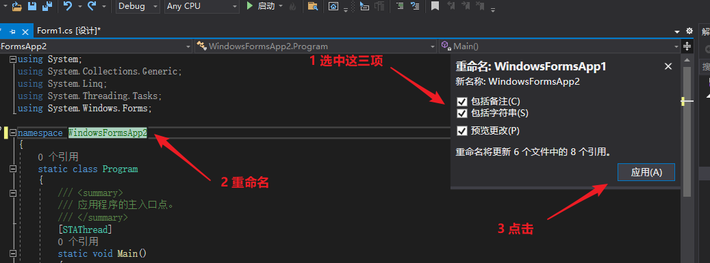Uncheck the 包括字符串(S) checkbox
Screen dimensions: 710x263
462,113
